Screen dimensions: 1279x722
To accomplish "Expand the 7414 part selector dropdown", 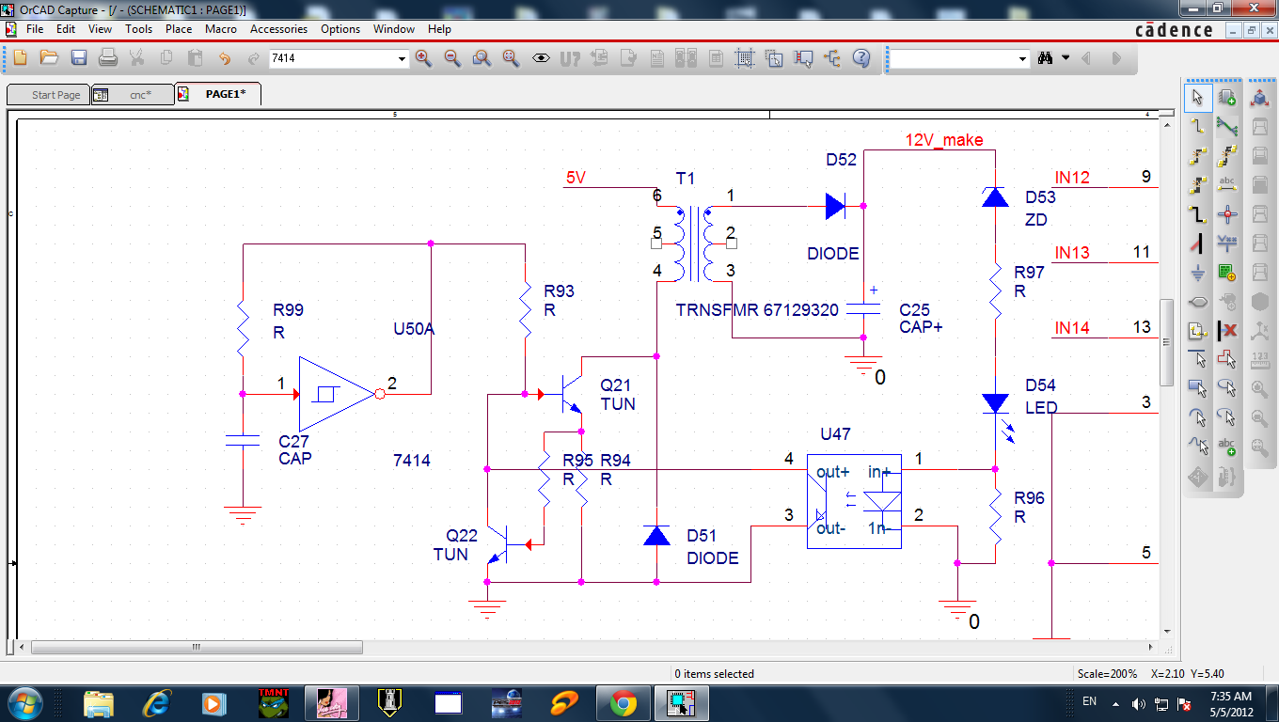I will (403, 59).
